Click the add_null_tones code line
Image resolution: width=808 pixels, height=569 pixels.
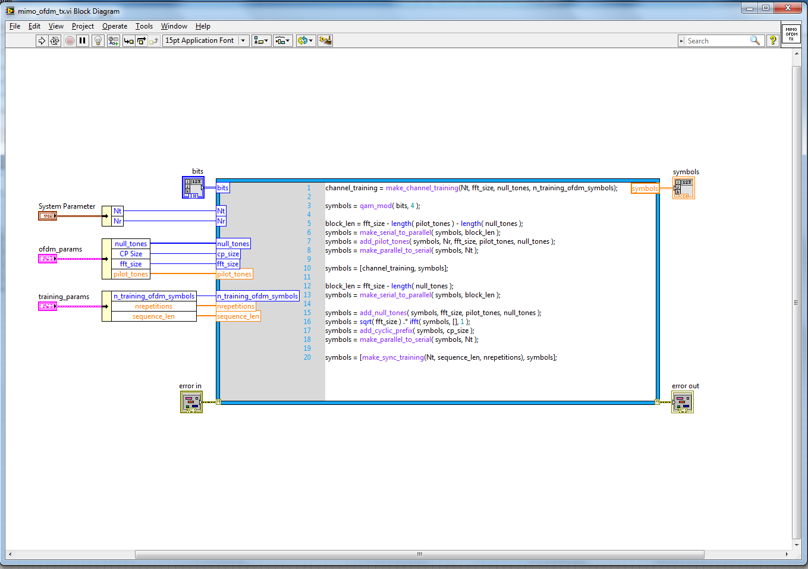433,313
